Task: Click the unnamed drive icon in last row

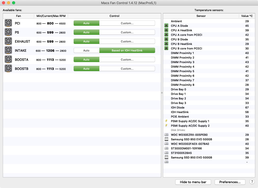Action: pyautogui.click(x=166, y=162)
